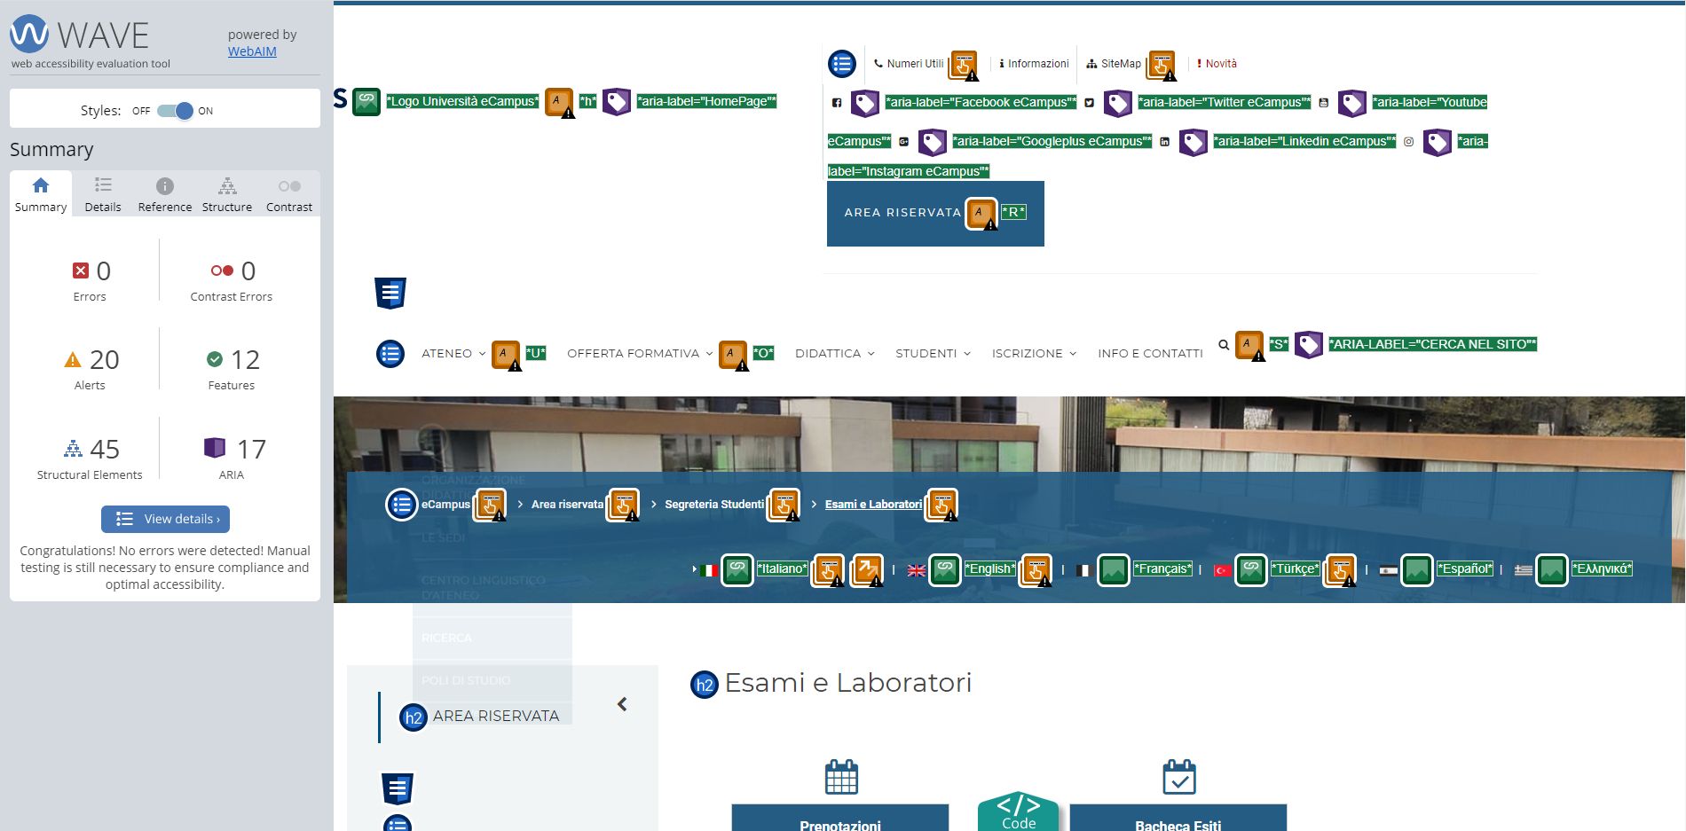Click the Code panel toggle
Image resolution: width=1686 pixels, height=831 pixels.
(1019, 811)
